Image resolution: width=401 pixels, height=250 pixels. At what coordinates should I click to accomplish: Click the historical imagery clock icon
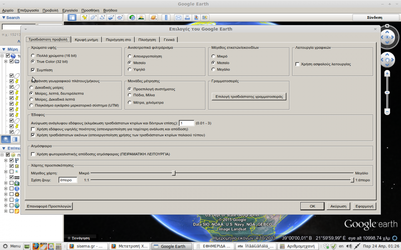132,18
